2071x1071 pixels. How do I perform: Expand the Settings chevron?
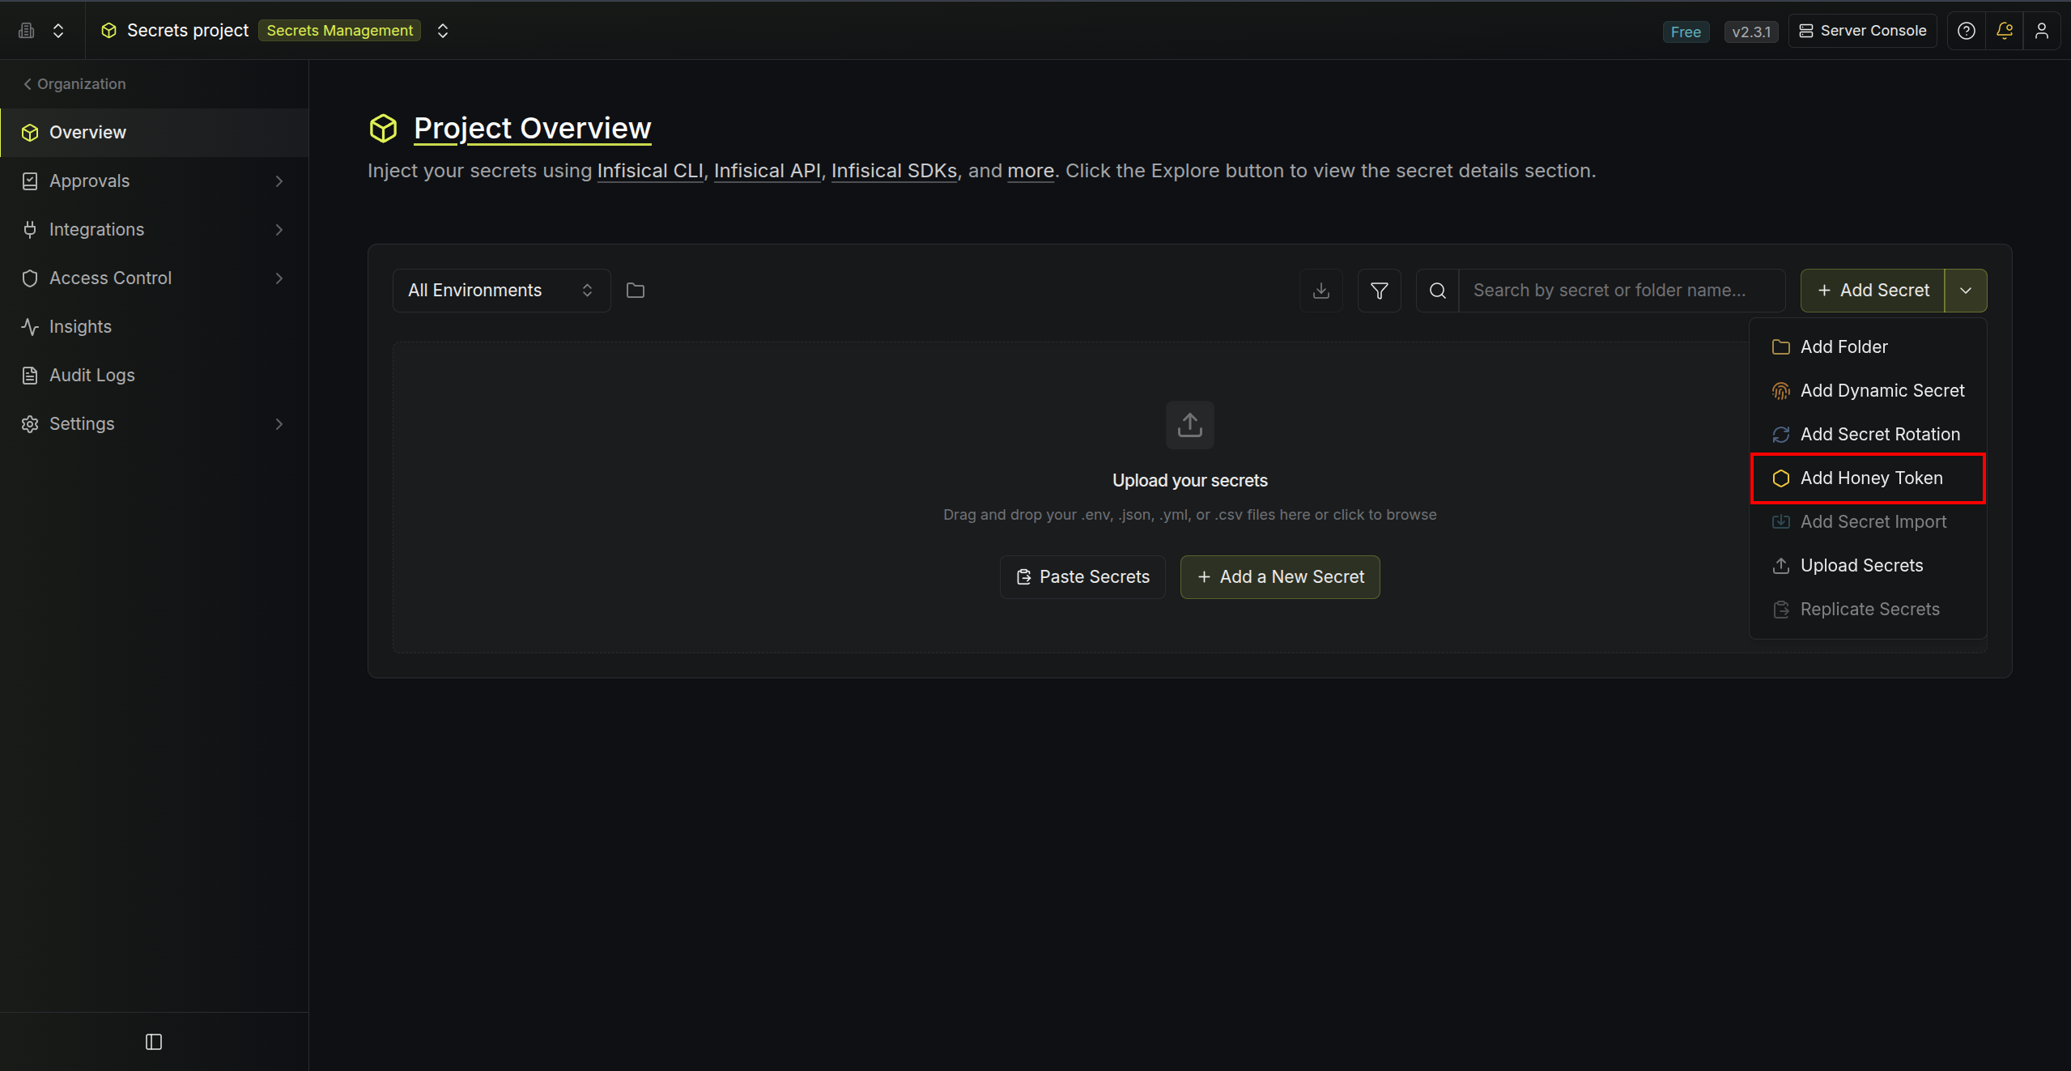pyautogui.click(x=279, y=424)
